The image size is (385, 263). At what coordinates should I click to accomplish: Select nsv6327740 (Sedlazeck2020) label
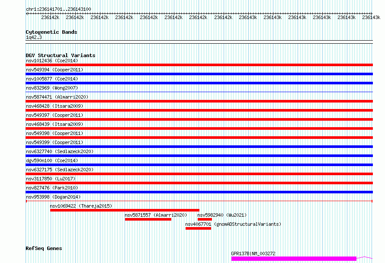tap(60, 151)
